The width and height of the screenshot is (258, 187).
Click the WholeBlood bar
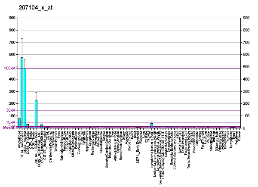(19, 123)
